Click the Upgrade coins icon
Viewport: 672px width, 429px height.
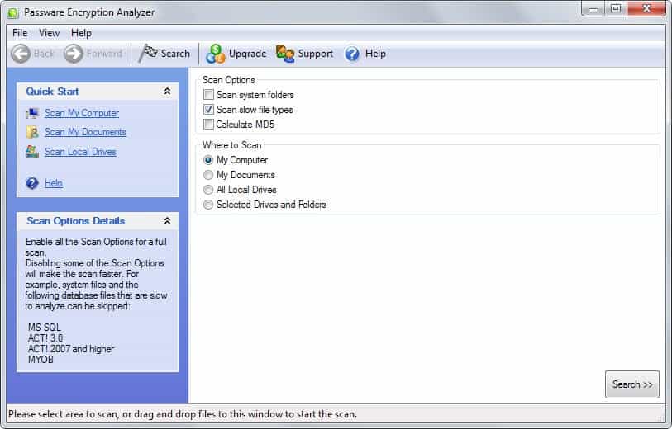point(215,54)
